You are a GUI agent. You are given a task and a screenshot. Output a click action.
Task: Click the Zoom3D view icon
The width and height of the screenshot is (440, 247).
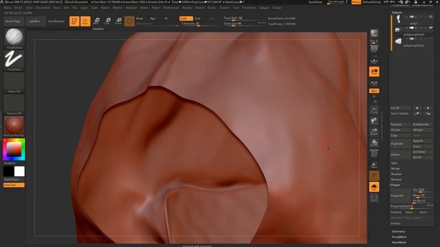click(x=374, y=132)
